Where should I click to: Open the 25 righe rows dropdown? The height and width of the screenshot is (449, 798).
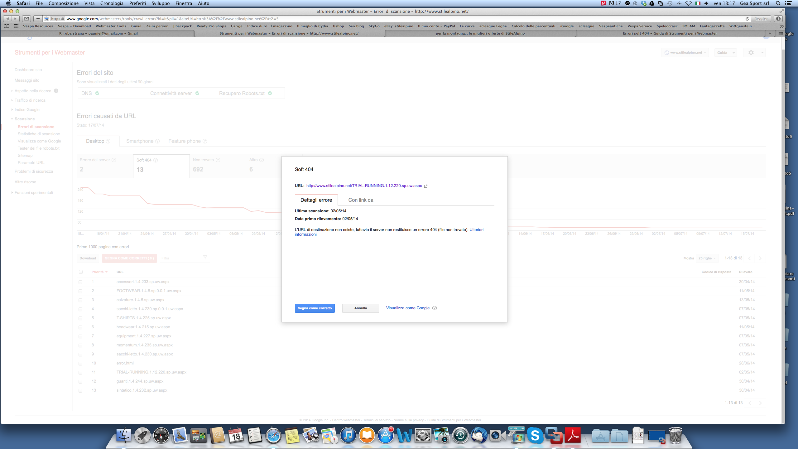(707, 258)
